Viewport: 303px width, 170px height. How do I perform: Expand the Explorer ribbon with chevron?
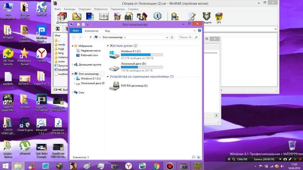[x=195, y=31]
